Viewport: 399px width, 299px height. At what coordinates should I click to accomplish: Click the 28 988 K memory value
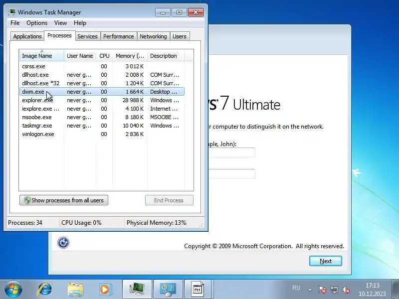point(133,100)
